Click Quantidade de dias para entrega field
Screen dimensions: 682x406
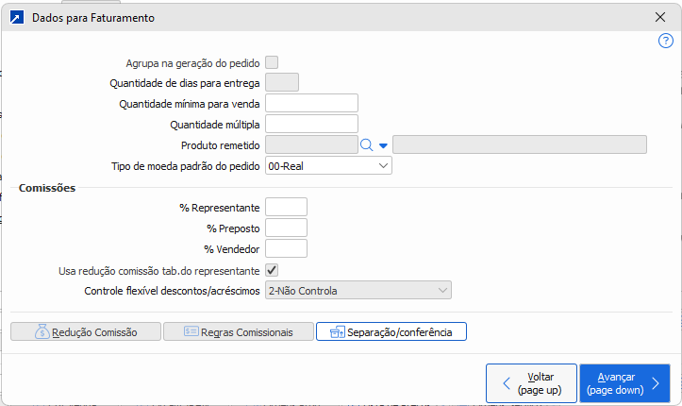point(282,82)
